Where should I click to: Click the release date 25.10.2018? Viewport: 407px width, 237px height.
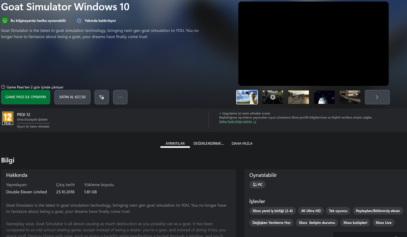click(65, 192)
